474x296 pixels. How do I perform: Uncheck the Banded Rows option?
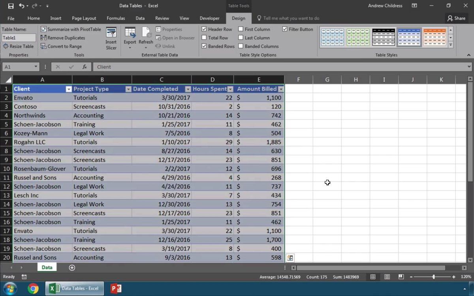pos(204,46)
